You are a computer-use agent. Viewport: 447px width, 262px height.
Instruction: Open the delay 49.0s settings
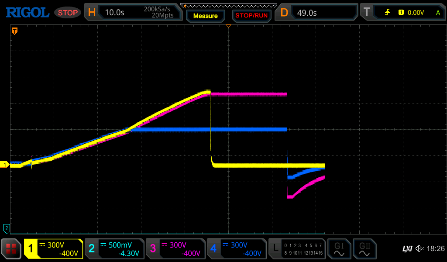point(317,13)
